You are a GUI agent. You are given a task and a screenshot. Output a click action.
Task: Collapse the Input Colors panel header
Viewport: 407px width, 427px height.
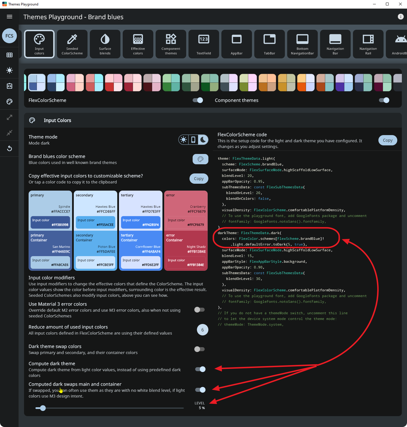(x=213, y=120)
